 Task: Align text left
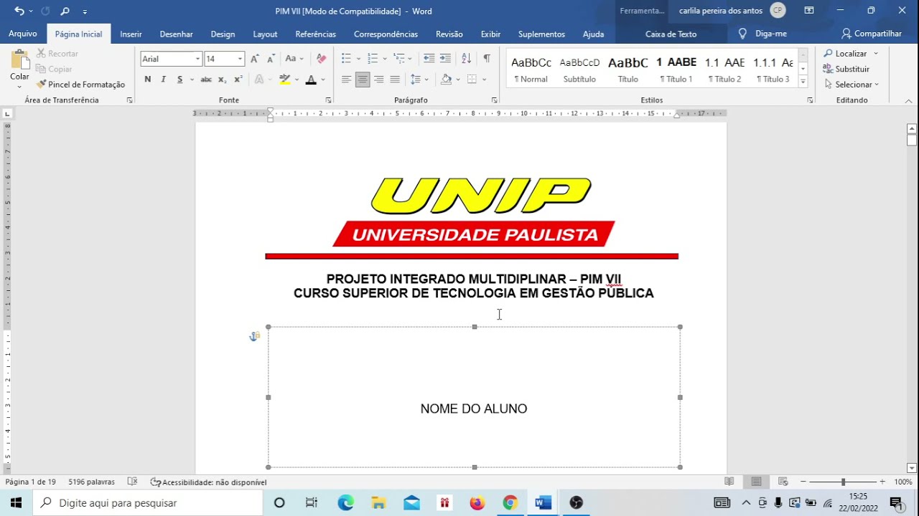346,80
